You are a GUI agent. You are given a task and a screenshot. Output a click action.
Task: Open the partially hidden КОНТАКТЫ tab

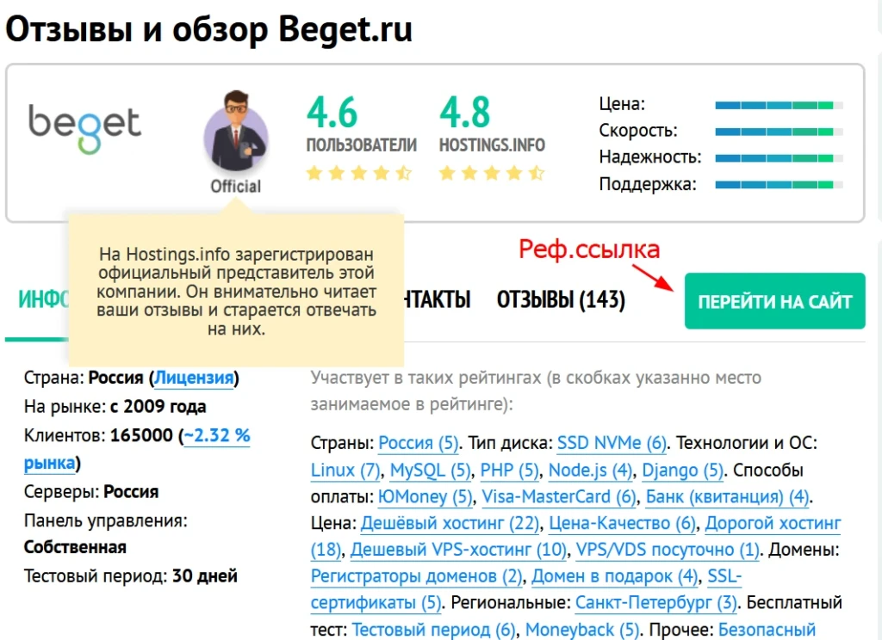(438, 300)
